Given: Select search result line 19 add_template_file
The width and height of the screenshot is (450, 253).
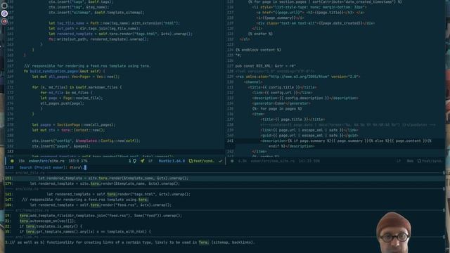Looking at the screenshot, I should (x=225, y=216).
